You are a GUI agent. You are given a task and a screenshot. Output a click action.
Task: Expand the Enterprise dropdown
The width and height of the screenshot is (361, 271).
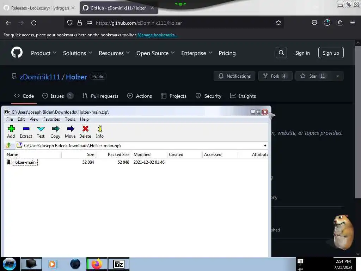click(x=197, y=53)
